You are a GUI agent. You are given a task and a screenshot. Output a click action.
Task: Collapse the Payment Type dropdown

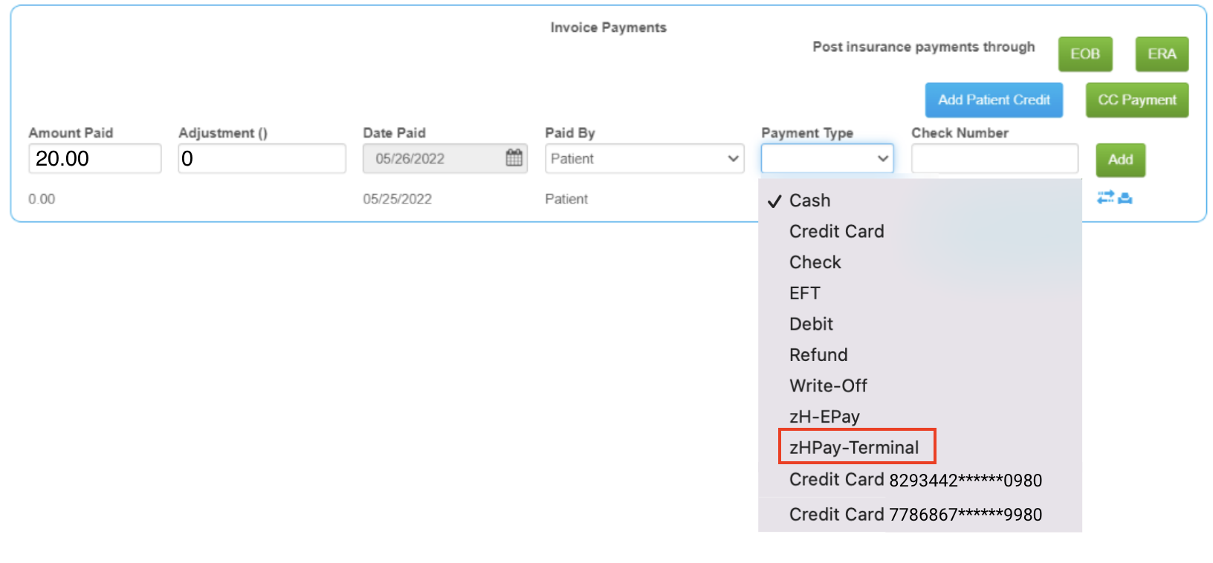pos(827,158)
